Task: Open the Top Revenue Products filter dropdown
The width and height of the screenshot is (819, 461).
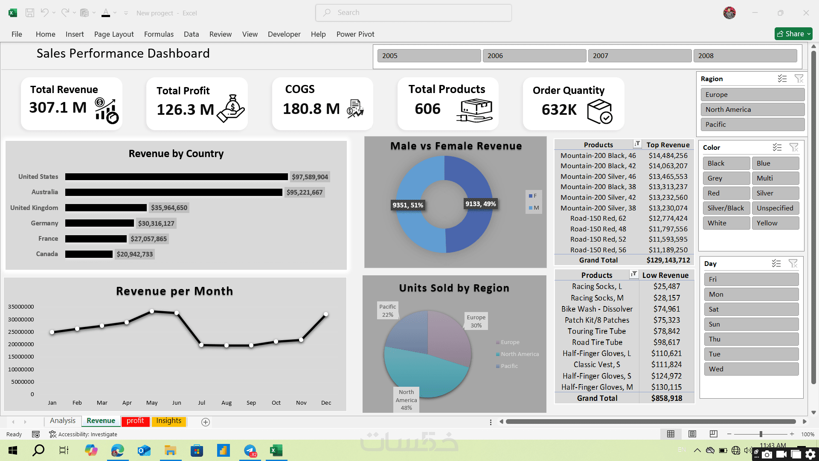Action: point(637,144)
